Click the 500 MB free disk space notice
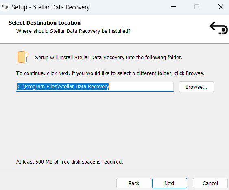 coord(70,162)
